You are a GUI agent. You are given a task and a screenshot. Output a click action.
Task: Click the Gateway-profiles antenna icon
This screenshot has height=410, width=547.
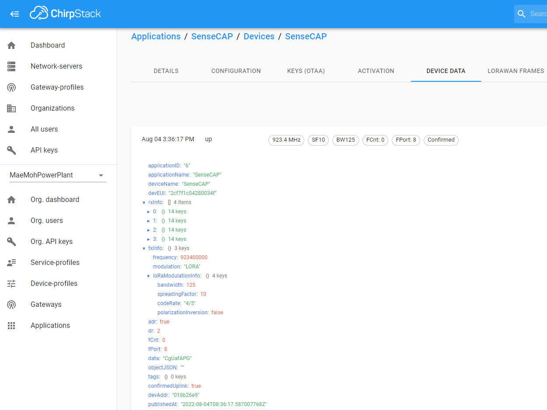11,87
